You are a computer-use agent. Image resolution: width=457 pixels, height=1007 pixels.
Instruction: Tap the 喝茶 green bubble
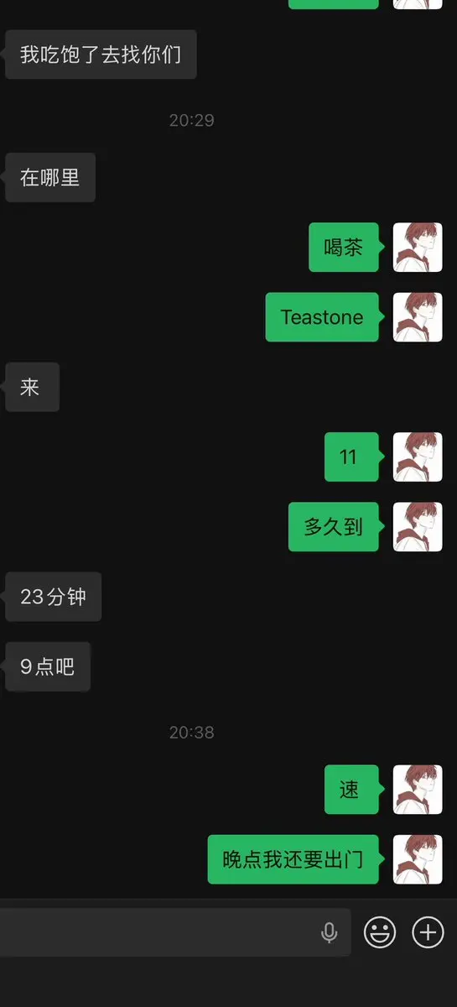click(x=344, y=248)
